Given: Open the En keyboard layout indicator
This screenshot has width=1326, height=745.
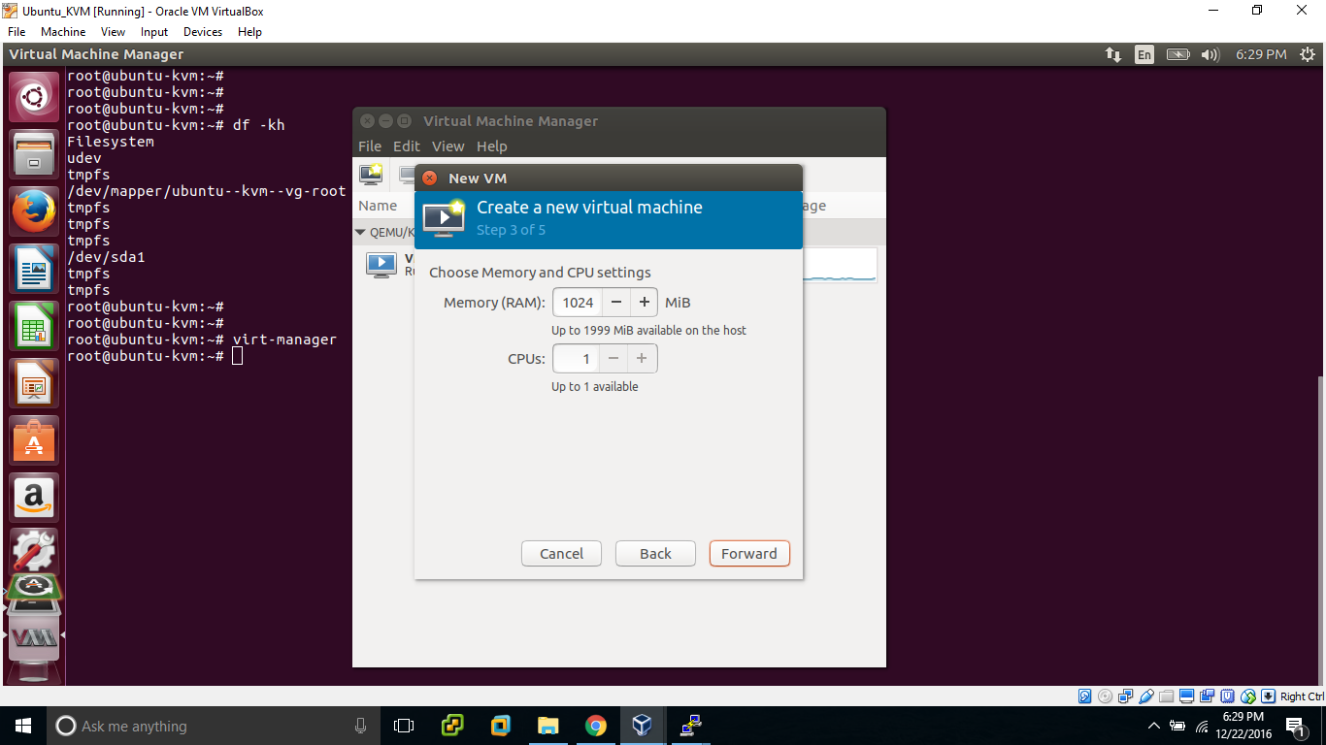Looking at the screenshot, I should (1144, 54).
